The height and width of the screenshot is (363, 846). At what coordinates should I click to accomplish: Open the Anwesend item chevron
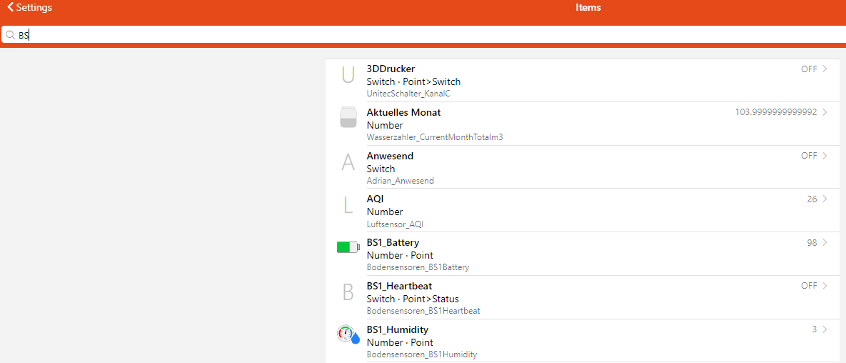[x=825, y=156]
